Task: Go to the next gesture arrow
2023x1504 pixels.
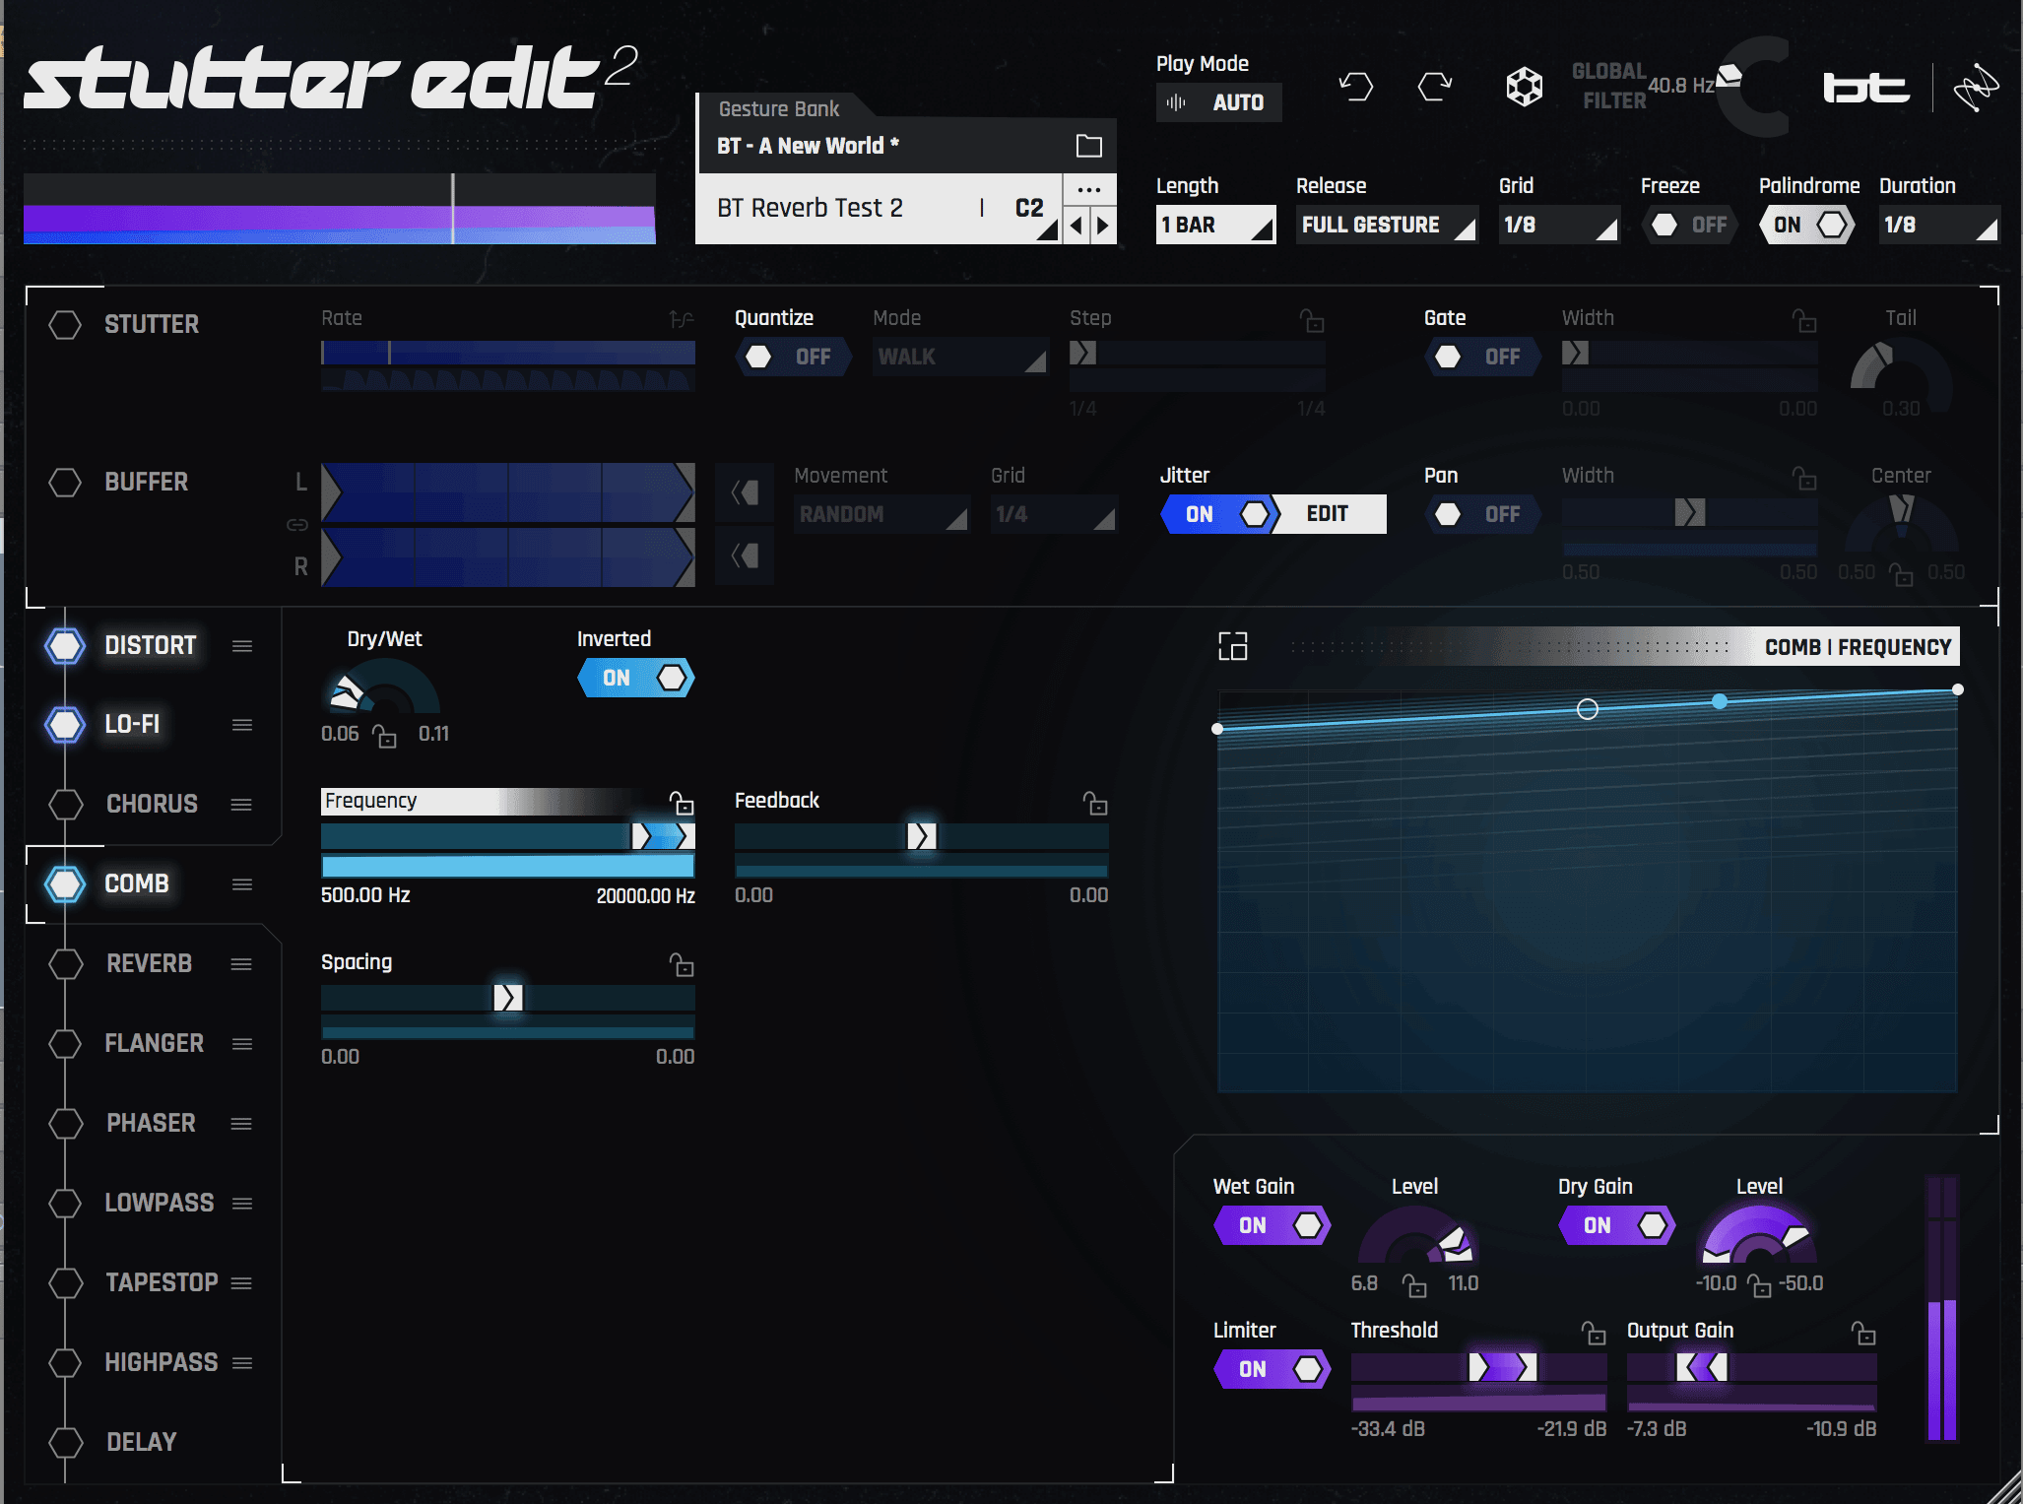Action: point(1103,226)
